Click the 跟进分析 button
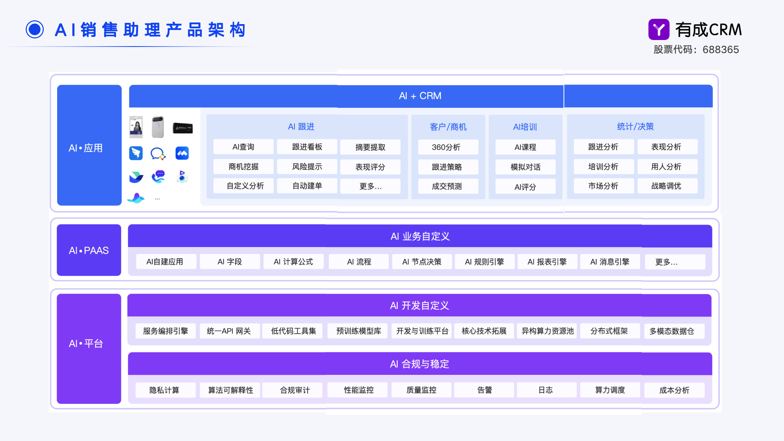 coord(604,147)
